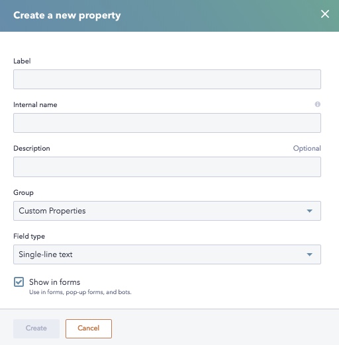This screenshot has width=339, height=345.
Task: Click the Description field caption
Action: coord(32,149)
